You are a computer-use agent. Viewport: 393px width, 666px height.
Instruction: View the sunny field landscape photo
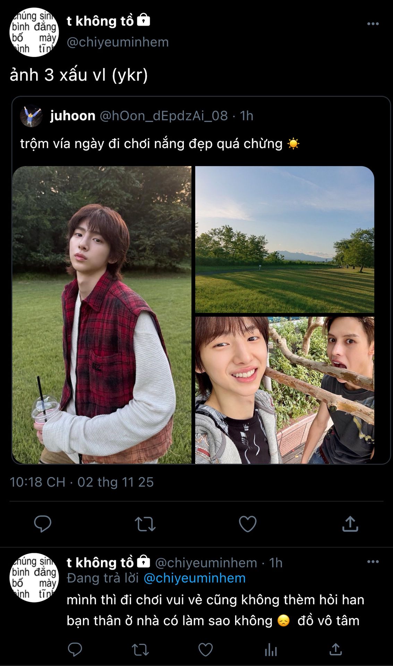click(284, 239)
